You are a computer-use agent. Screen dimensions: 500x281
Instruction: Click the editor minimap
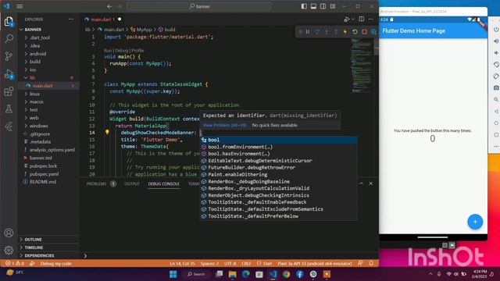pyautogui.click(x=362, y=66)
